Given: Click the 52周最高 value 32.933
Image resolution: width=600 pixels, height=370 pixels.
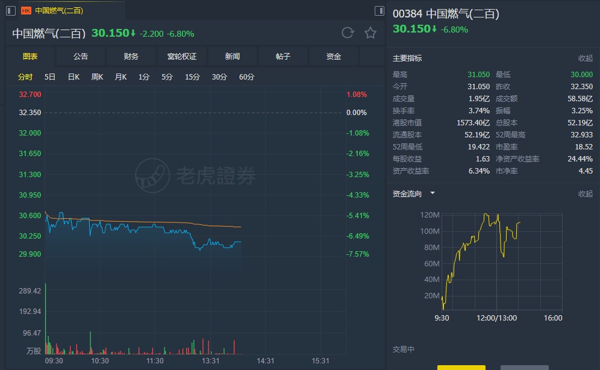Looking at the screenshot, I should coord(581,135).
